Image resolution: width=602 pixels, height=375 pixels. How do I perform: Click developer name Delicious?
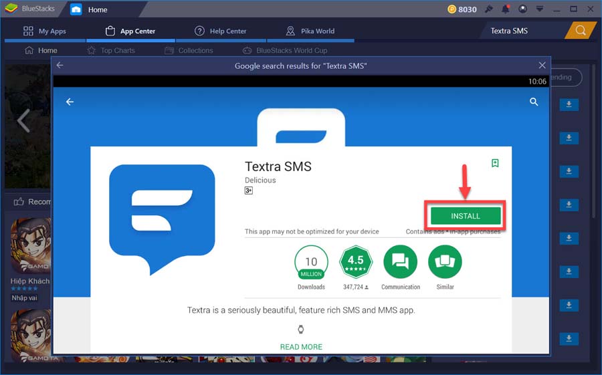click(x=260, y=180)
